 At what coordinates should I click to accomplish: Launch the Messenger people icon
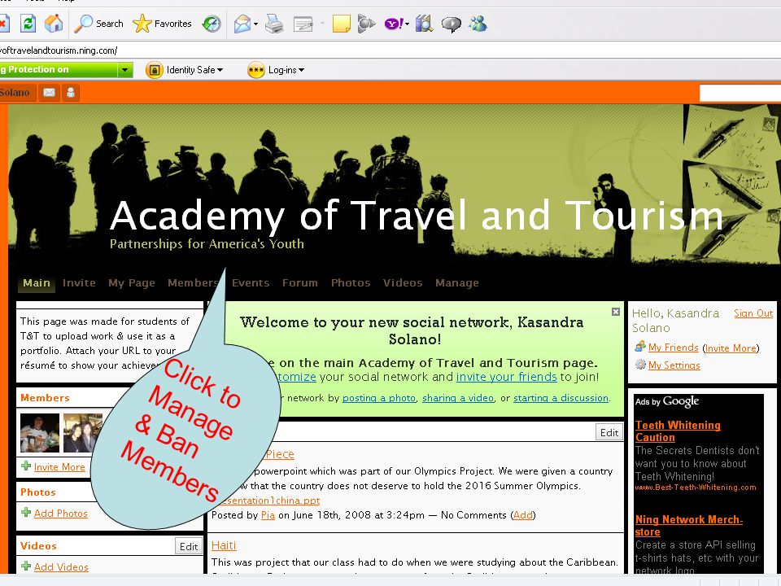(x=478, y=24)
